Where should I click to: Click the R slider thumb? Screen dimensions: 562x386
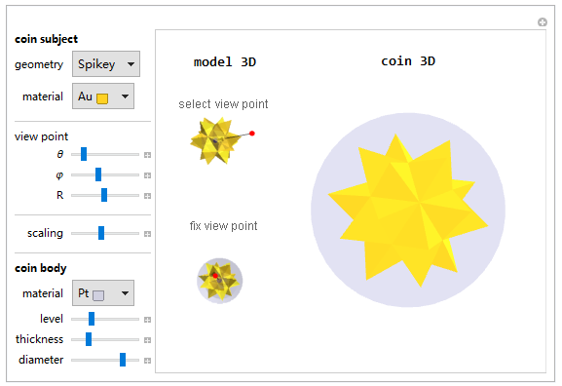coord(104,195)
